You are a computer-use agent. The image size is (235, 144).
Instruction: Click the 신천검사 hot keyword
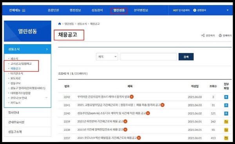coord(202,10)
